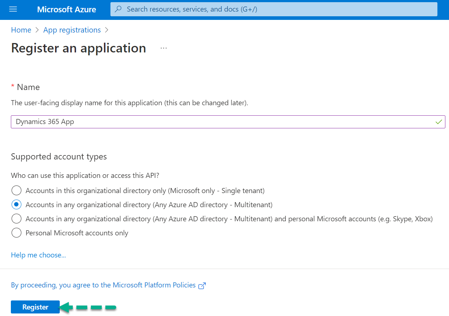Click the search magnifier icon
Viewport: 449px width, 316px height.
click(118, 9)
